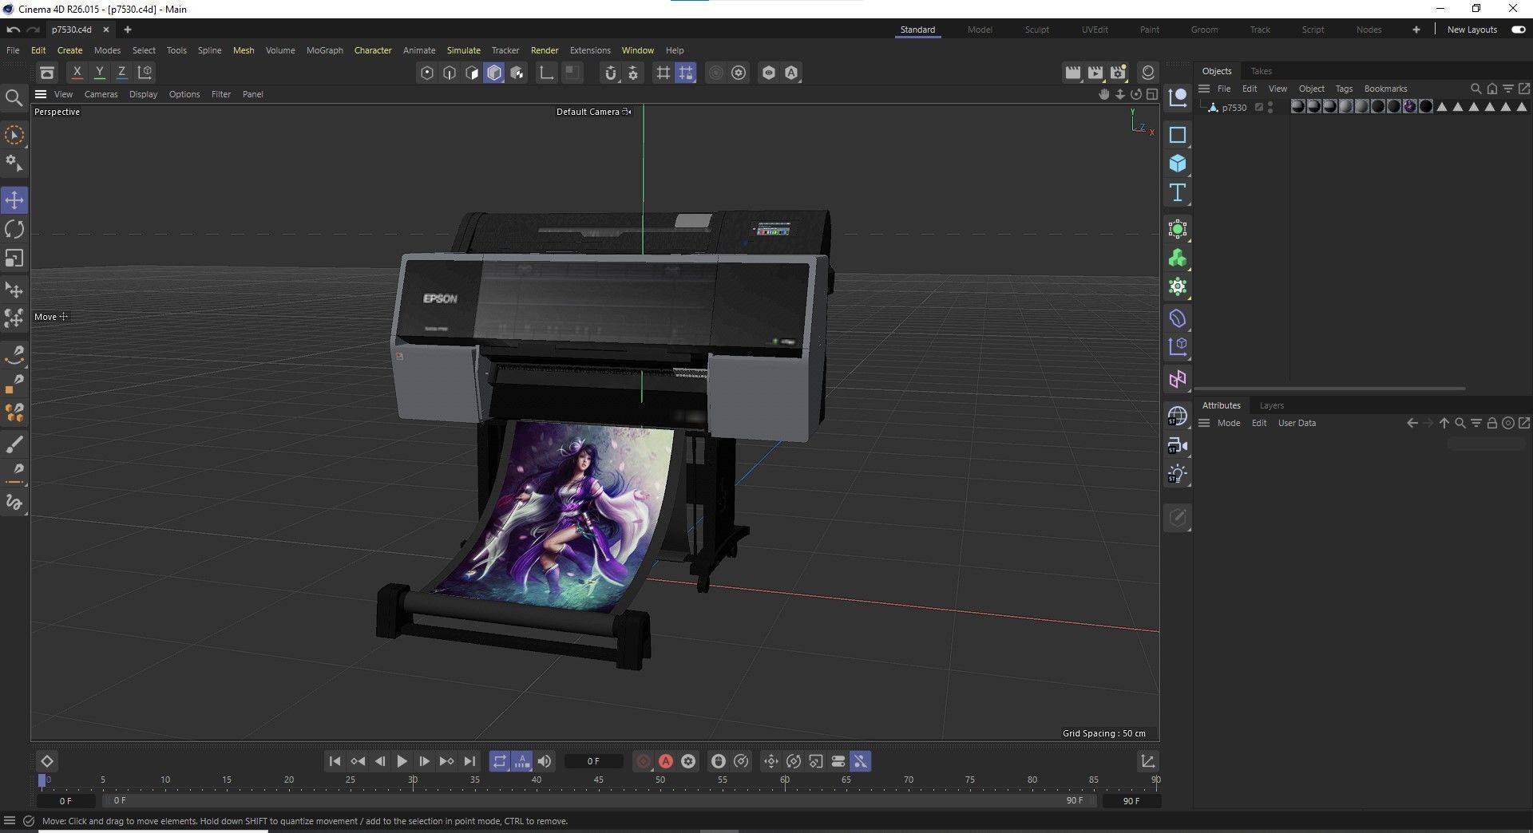Play the animation forward
Viewport: 1533px width, 833px height.
(x=402, y=761)
